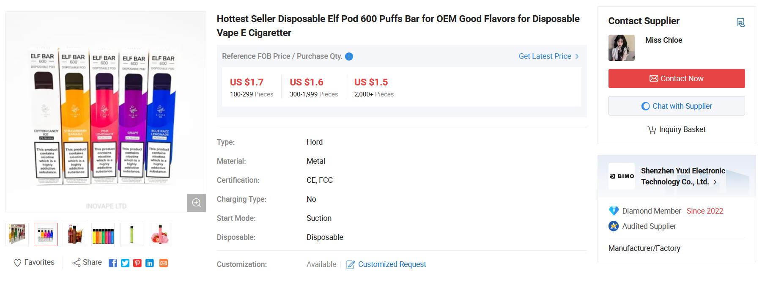762x291 pixels.
Task: Select the cola bottle vape thumbnail
Action: click(x=74, y=234)
